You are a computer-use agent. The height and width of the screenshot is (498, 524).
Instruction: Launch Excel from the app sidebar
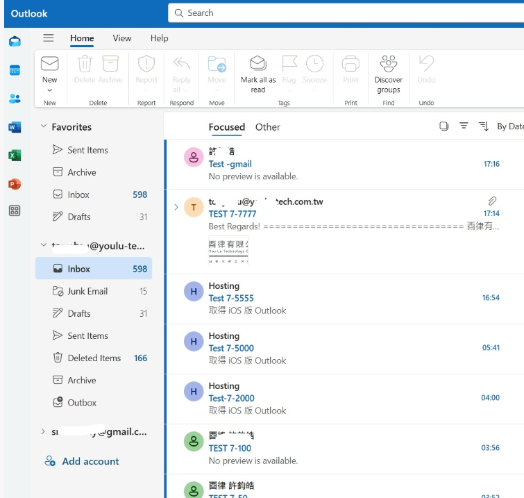(x=15, y=156)
